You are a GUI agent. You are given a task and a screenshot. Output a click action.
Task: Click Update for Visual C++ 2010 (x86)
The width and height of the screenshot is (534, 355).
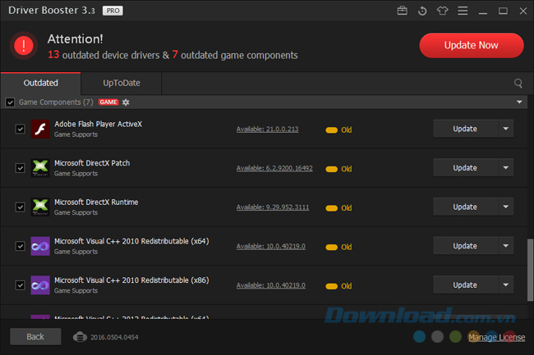(465, 285)
